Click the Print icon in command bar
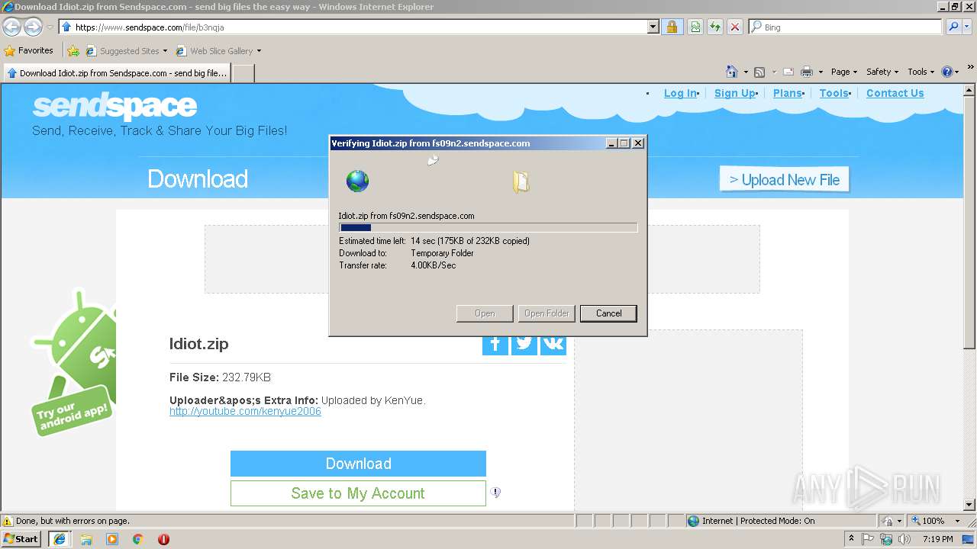Viewport: 977px width, 549px height. tap(807, 72)
